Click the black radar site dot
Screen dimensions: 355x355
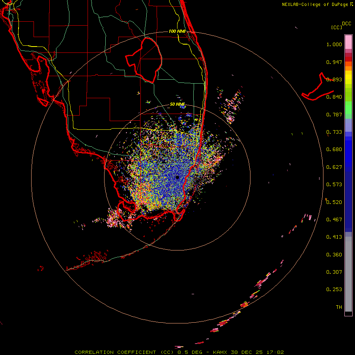click(x=177, y=177)
